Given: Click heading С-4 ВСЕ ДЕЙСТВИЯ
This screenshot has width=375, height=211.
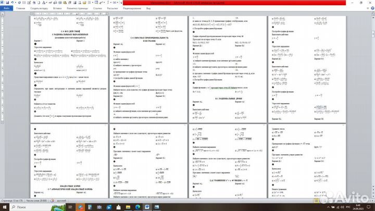Looking at the screenshot, I should click(70, 31).
